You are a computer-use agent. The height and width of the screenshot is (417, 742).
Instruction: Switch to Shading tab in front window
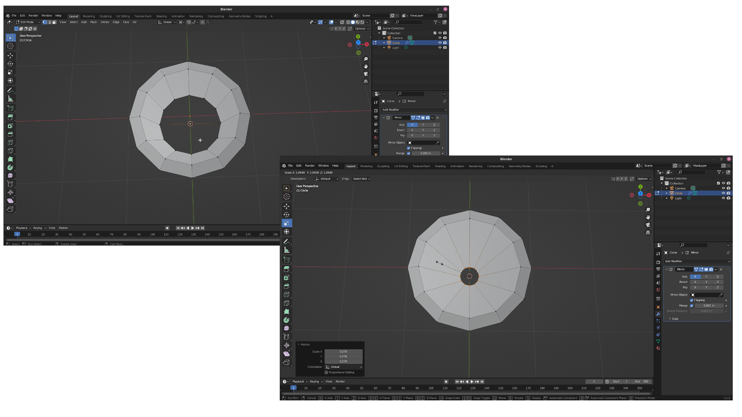tap(440, 166)
